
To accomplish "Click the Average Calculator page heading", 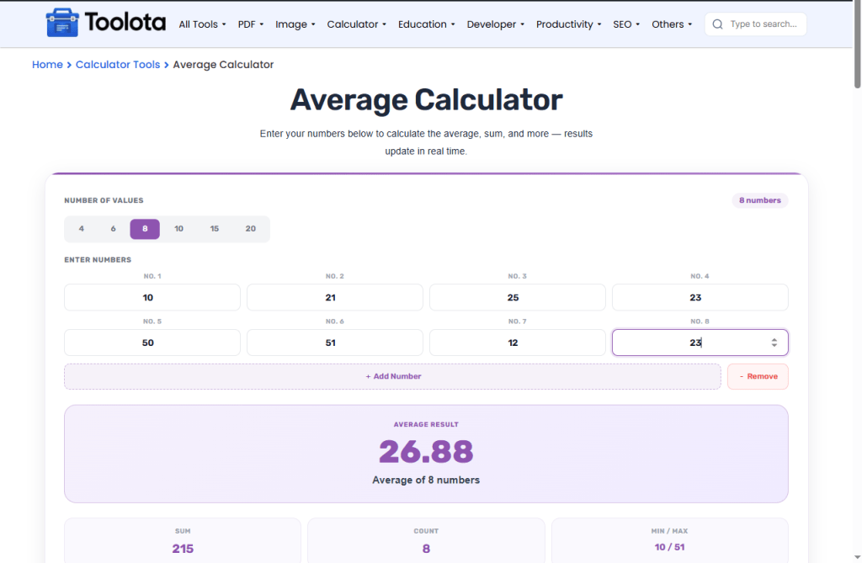I will click(x=426, y=99).
